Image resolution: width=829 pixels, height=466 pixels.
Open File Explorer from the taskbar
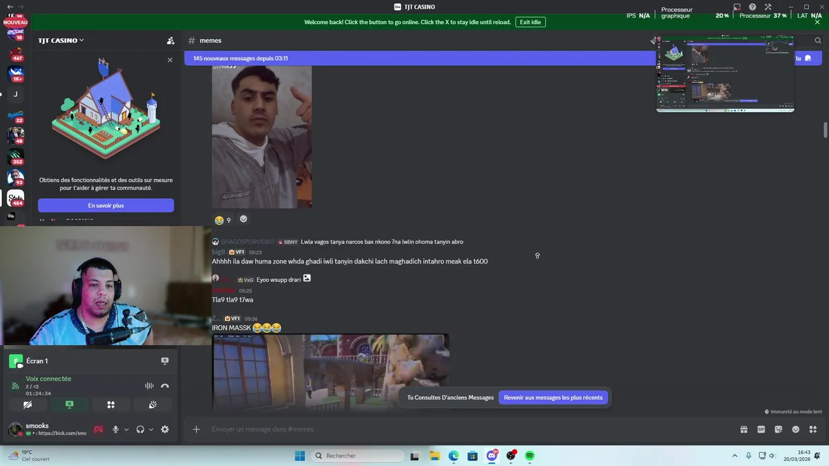coord(434,456)
